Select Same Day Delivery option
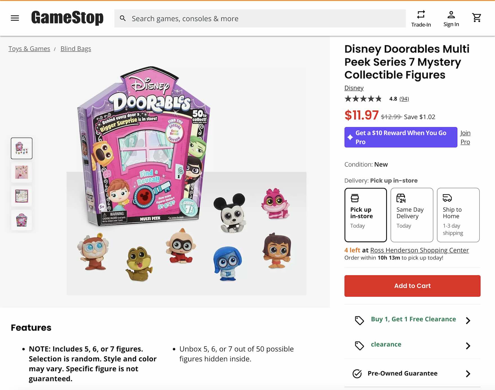This screenshot has height=390, width=495. pos(412,215)
